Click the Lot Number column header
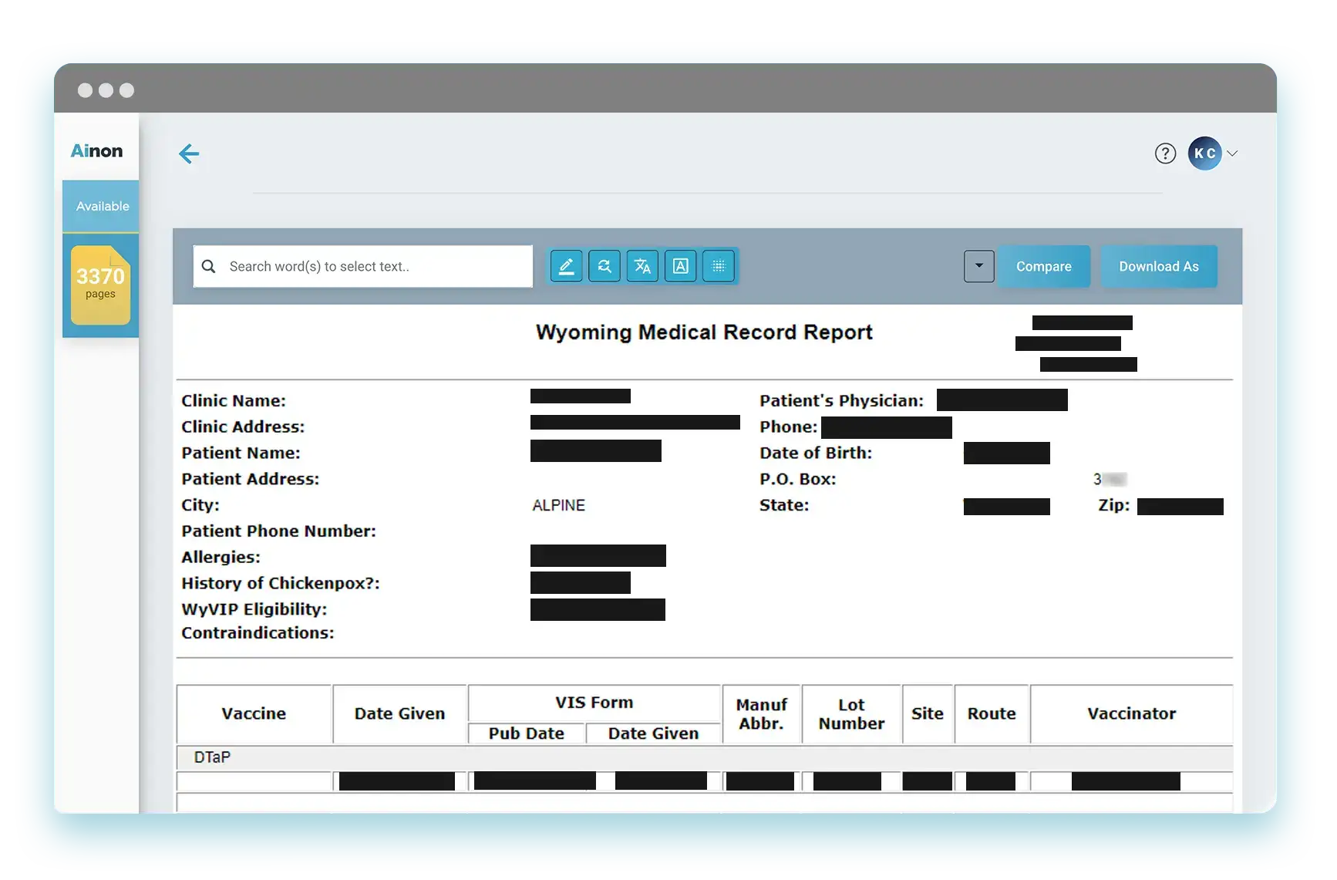The height and width of the screenshot is (880, 1337). coord(851,714)
